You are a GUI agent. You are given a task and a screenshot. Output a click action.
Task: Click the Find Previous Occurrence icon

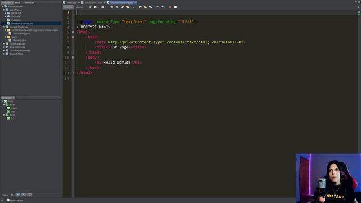117,7
